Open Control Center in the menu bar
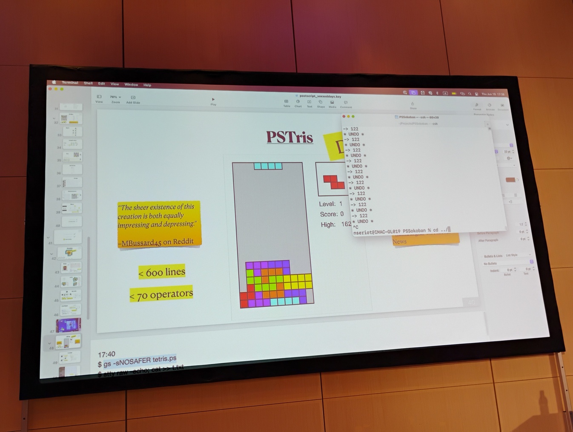 pyautogui.click(x=476, y=94)
